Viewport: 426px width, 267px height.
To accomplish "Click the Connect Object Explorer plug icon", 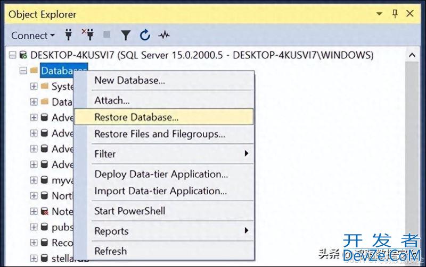I will 68,36.
